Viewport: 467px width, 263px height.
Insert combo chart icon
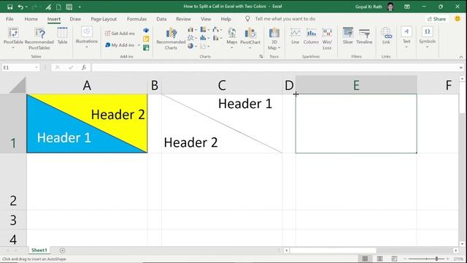click(217, 38)
